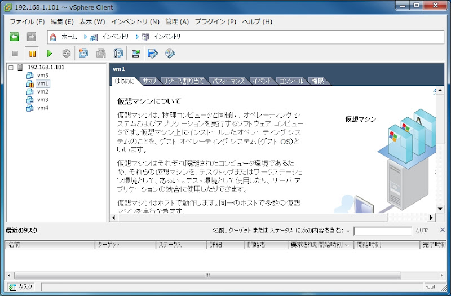This screenshot has width=451, height=296.
Task: Click the task filter text field
Action: (383, 231)
